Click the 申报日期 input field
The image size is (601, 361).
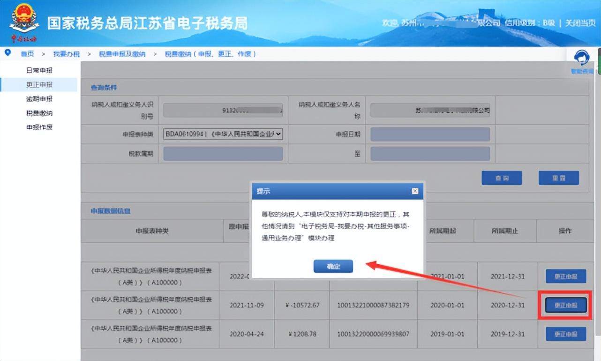(x=430, y=134)
